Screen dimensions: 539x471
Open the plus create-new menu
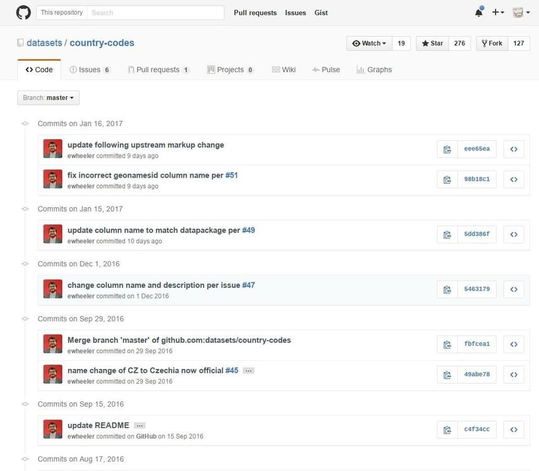[x=498, y=13]
